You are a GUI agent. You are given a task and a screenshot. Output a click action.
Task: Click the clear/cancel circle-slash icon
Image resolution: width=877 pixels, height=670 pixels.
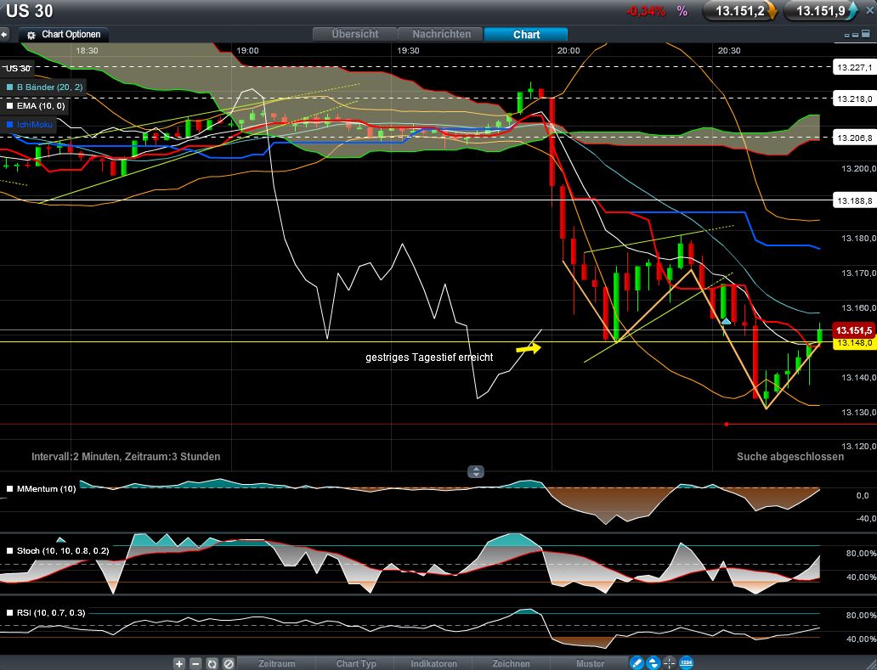click(x=229, y=664)
